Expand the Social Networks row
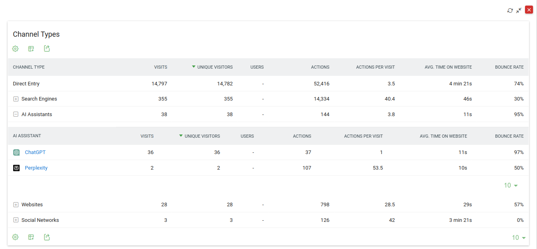 coord(16,220)
